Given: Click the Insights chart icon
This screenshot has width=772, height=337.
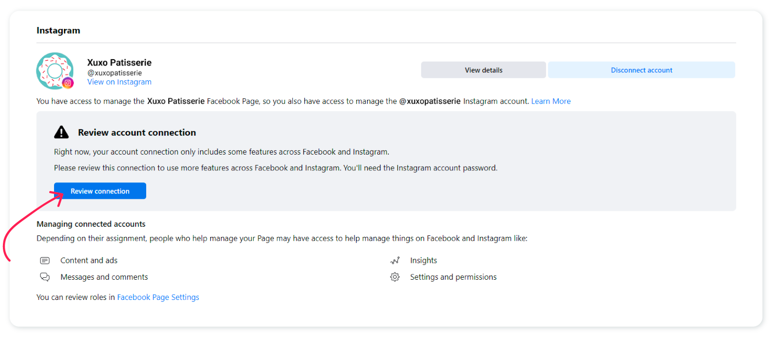Looking at the screenshot, I should [395, 260].
